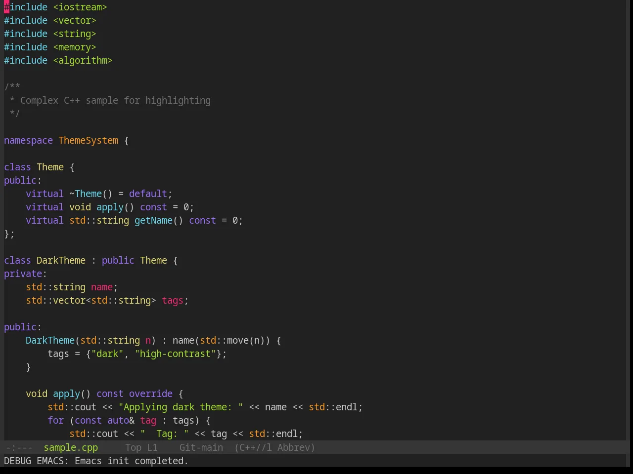The height and width of the screenshot is (474, 633).
Task: Click the string literal "high-contrast"
Action: click(x=176, y=354)
